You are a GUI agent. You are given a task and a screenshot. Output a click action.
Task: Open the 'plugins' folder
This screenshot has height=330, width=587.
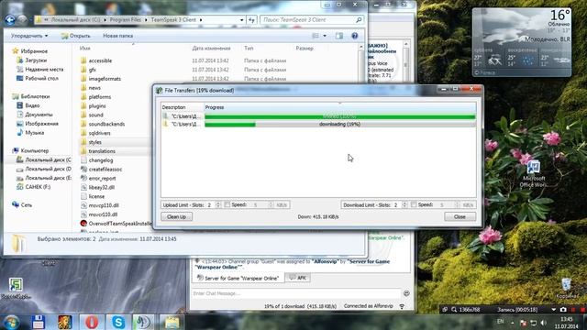[97, 106]
